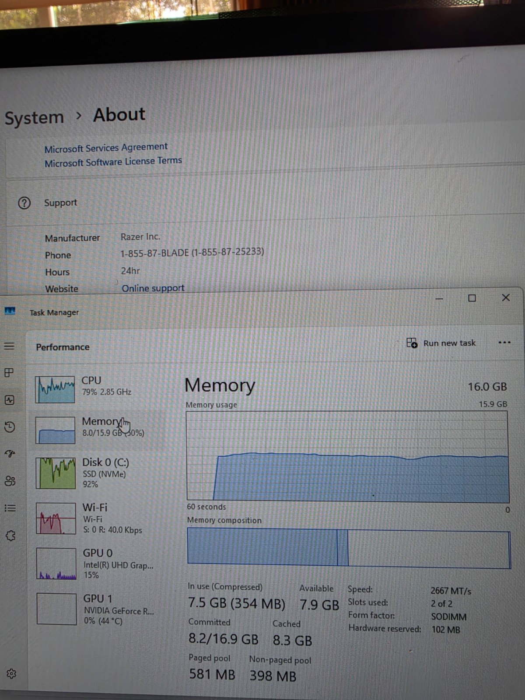525x700 pixels.
Task: Click the Cached 8.3 GB value
Action: [292, 640]
